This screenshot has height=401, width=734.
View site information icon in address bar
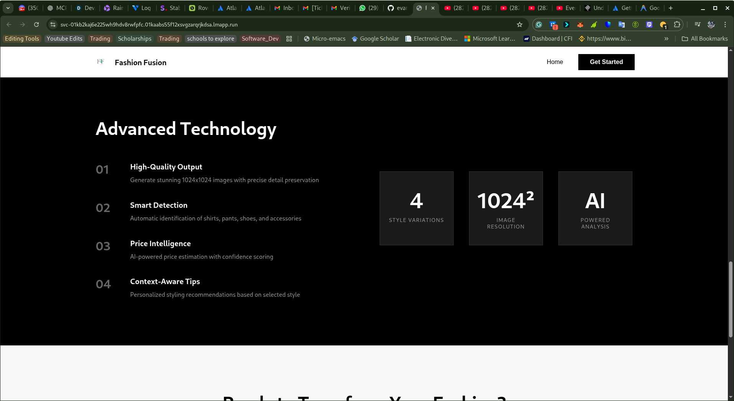click(53, 25)
